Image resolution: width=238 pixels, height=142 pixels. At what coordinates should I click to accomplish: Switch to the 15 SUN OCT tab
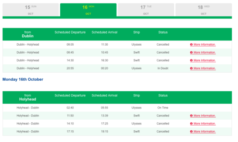pyautogui.click(x=31, y=10)
